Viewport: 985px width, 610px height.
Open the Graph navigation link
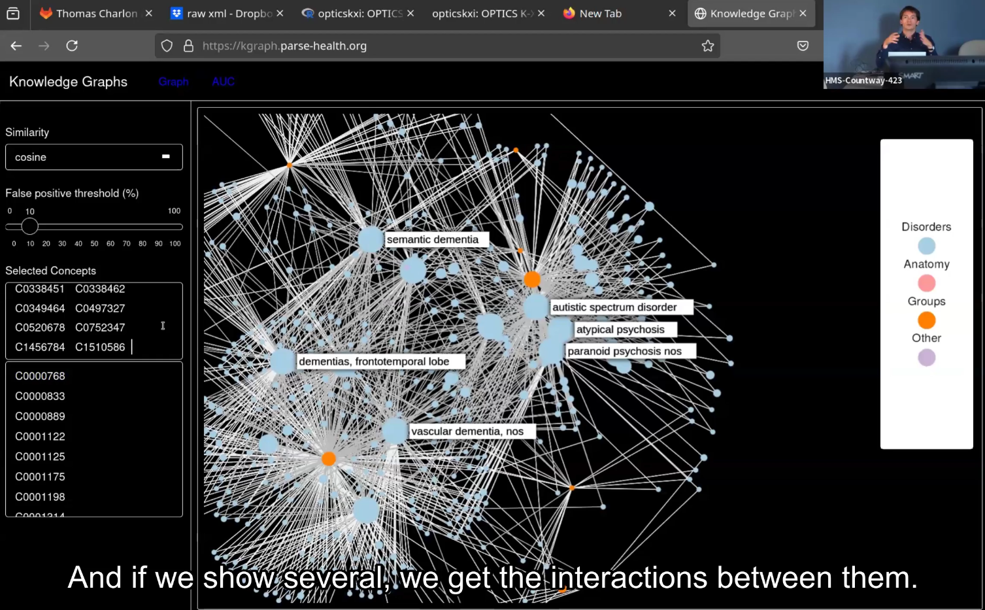click(x=173, y=82)
